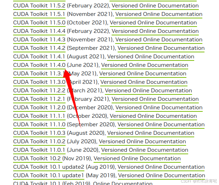Screen dimensions: 219x185
Task: Open CUDA Toolkit 11.0.1 download link
Action: coord(39,150)
